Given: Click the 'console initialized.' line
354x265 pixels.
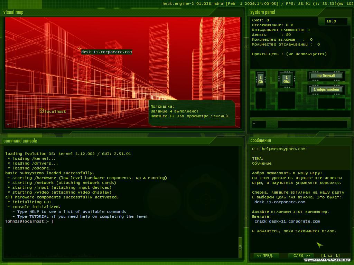Looking at the screenshot, I should point(34,207).
